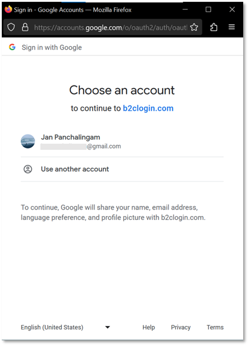Minimize the Firefox sign-in window

(185, 9)
